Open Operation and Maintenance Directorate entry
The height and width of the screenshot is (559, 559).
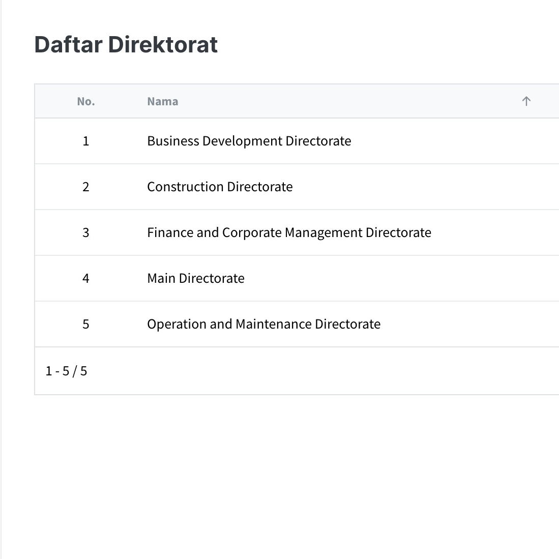[263, 324]
